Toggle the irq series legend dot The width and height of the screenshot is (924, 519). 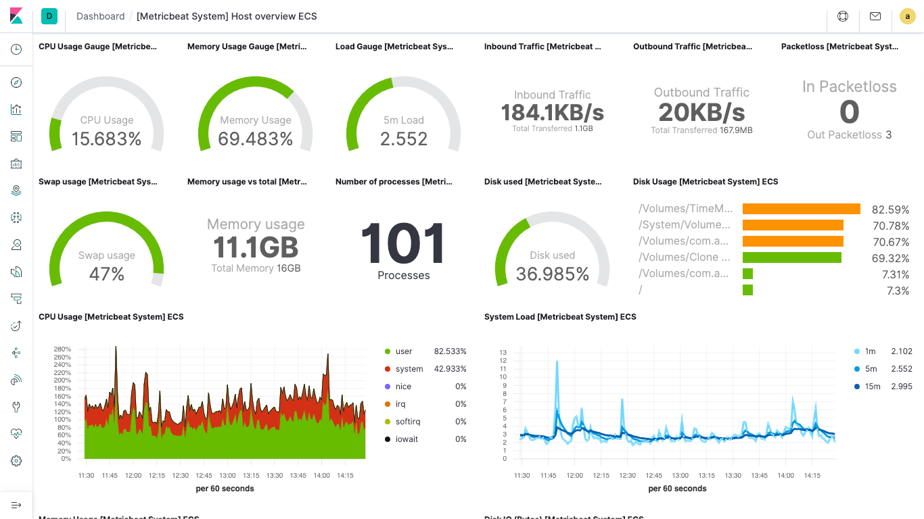point(388,404)
